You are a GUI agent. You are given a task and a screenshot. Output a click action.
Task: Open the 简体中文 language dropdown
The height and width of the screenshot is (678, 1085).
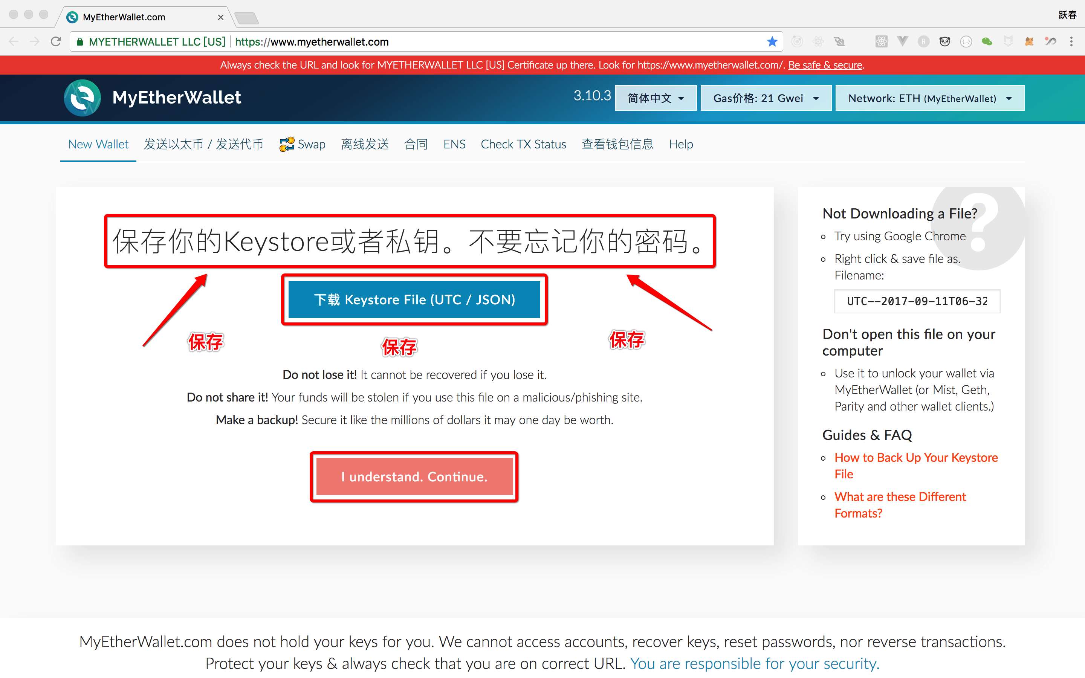click(656, 98)
